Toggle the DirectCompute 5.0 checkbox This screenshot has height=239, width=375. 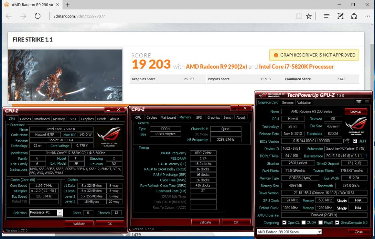tap(337, 223)
